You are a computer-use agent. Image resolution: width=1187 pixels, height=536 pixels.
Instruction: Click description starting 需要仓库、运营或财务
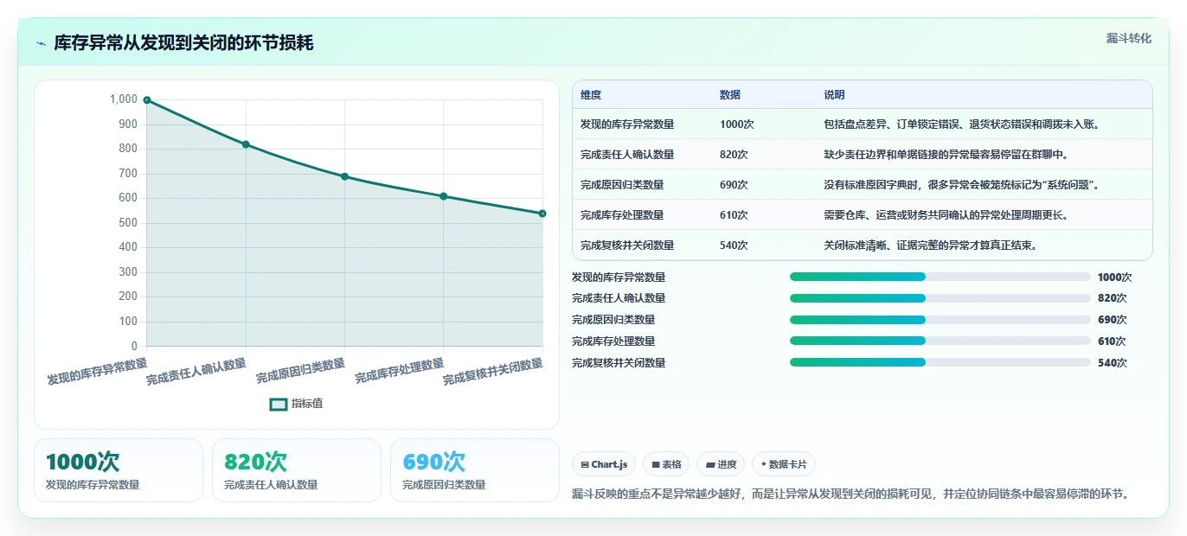point(946,215)
